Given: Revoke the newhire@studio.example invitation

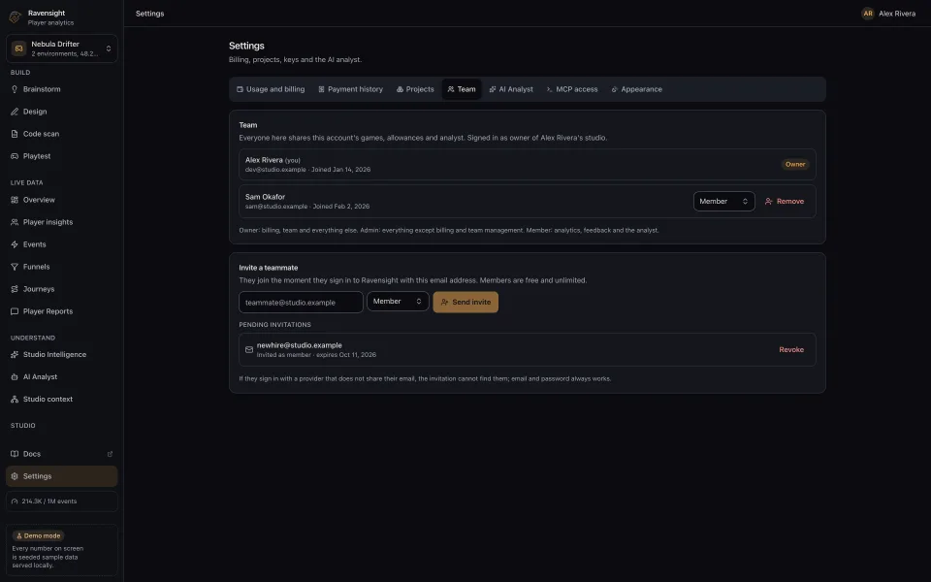Looking at the screenshot, I should (x=791, y=350).
